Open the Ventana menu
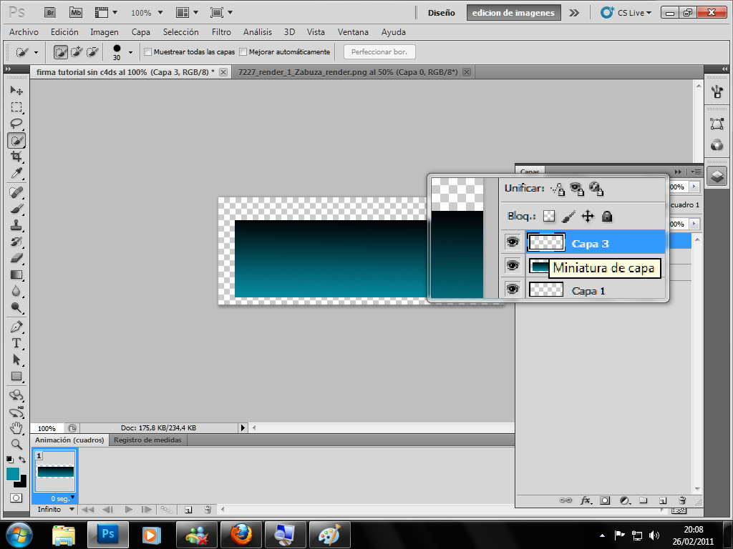The width and height of the screenshot is (733, 549). pyautogui.click(x=353, y=31)
